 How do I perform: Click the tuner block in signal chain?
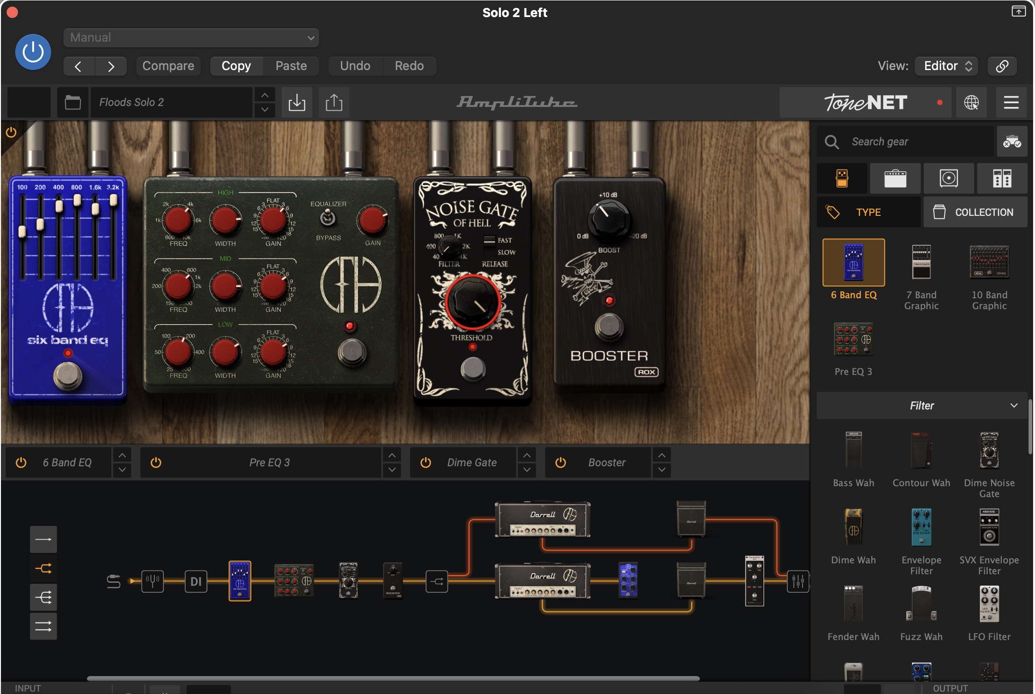(152, 581)
